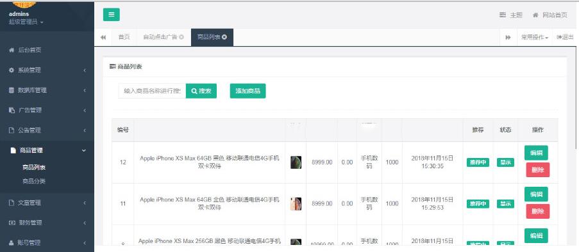Expand the 数据库管理 menu
Viewport: 579px width, 252px height.
pyautogui.click(x=47, y=90)
